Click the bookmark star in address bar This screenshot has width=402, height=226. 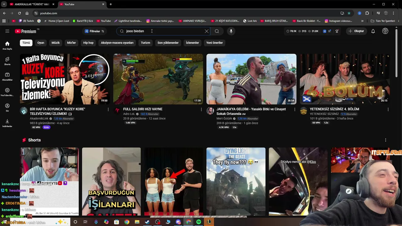click(349, 13)
